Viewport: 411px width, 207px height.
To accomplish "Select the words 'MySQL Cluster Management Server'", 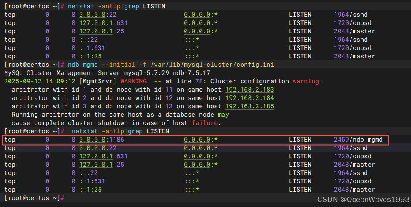I will 62,73.
